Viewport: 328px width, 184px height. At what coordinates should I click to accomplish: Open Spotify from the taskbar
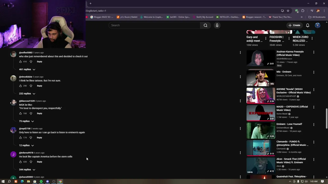tap(41, 181)
